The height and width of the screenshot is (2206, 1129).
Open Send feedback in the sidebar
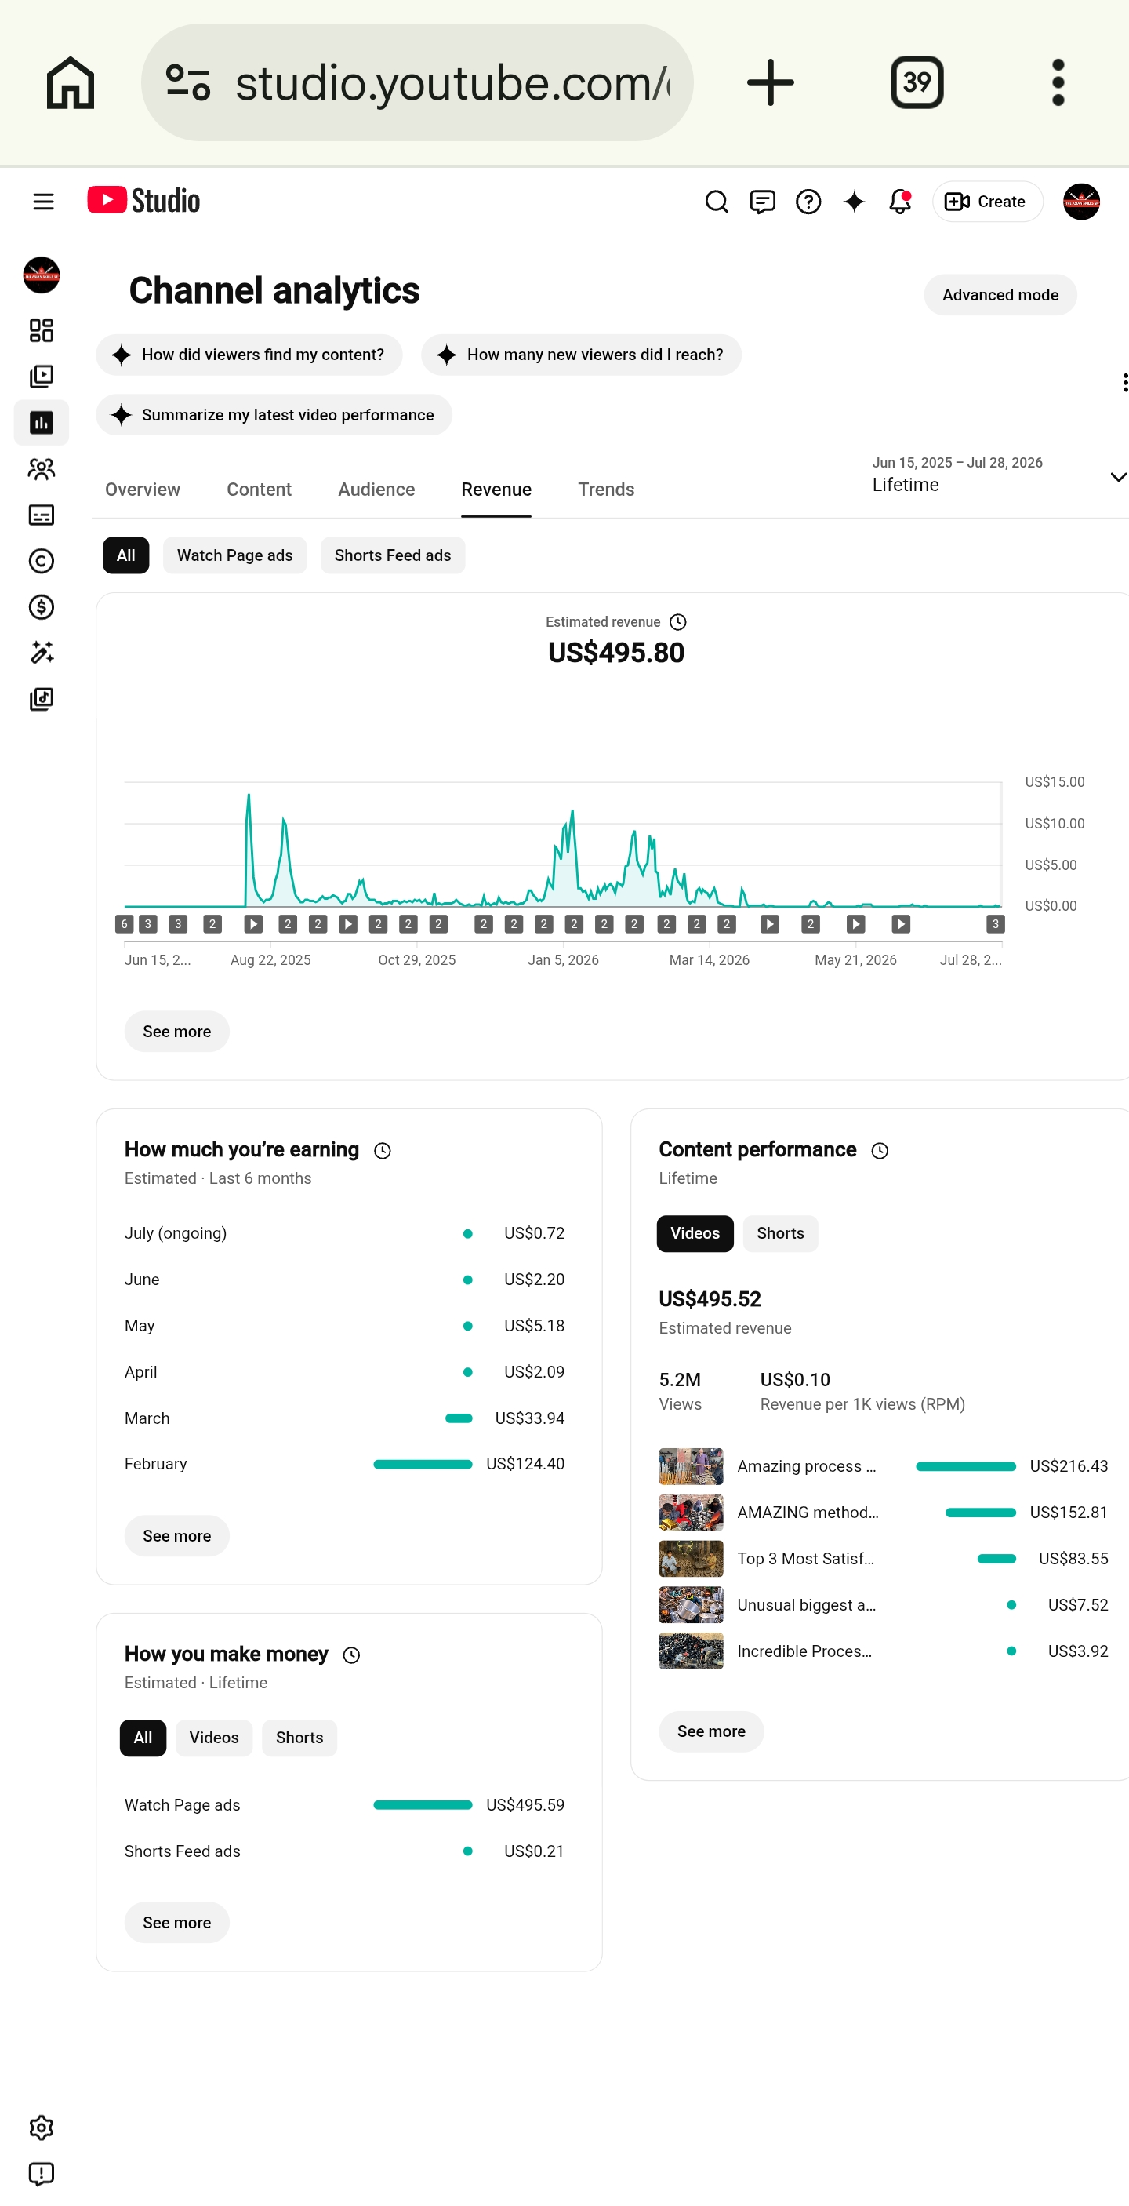coord(41,2175)
